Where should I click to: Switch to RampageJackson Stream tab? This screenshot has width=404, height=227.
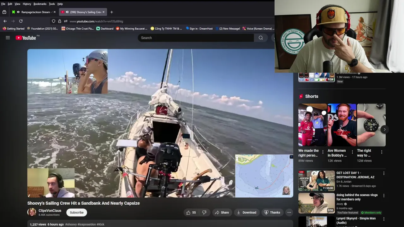pyautogui.click(x=34, y=12)
